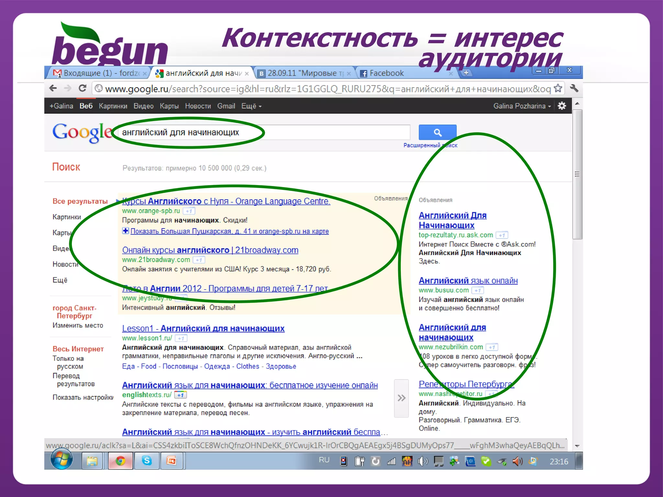Click the +1 button next to orange-spb.ru

(x=189, y=211)
